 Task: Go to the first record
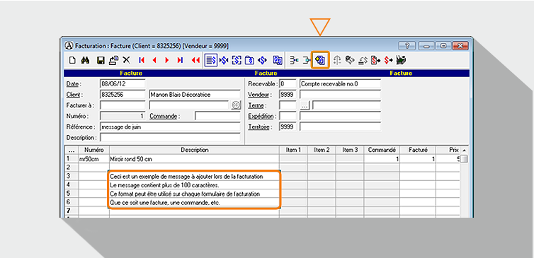pyautogui.click(x=142, y=61)
